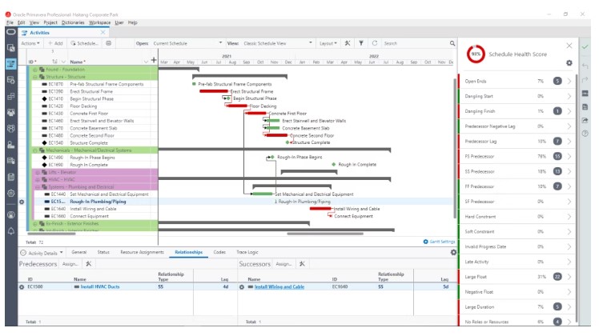The image size is (599, 336).
Task: Open the Workspace menu
Action: click(100, 22)
